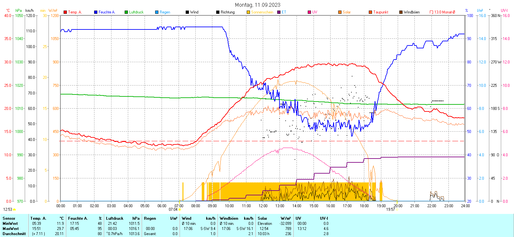Click the sunset icon beside 19:57
Screen dimensions: 514x237
397,209
